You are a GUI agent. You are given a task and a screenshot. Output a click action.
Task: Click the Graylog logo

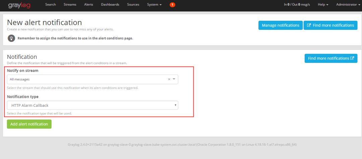pyautogui.click(x=19, y=5)
